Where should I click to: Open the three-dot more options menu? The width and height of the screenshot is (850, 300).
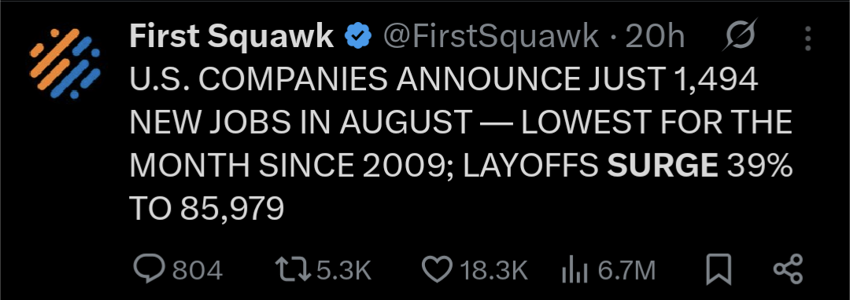tap(808, 38)
